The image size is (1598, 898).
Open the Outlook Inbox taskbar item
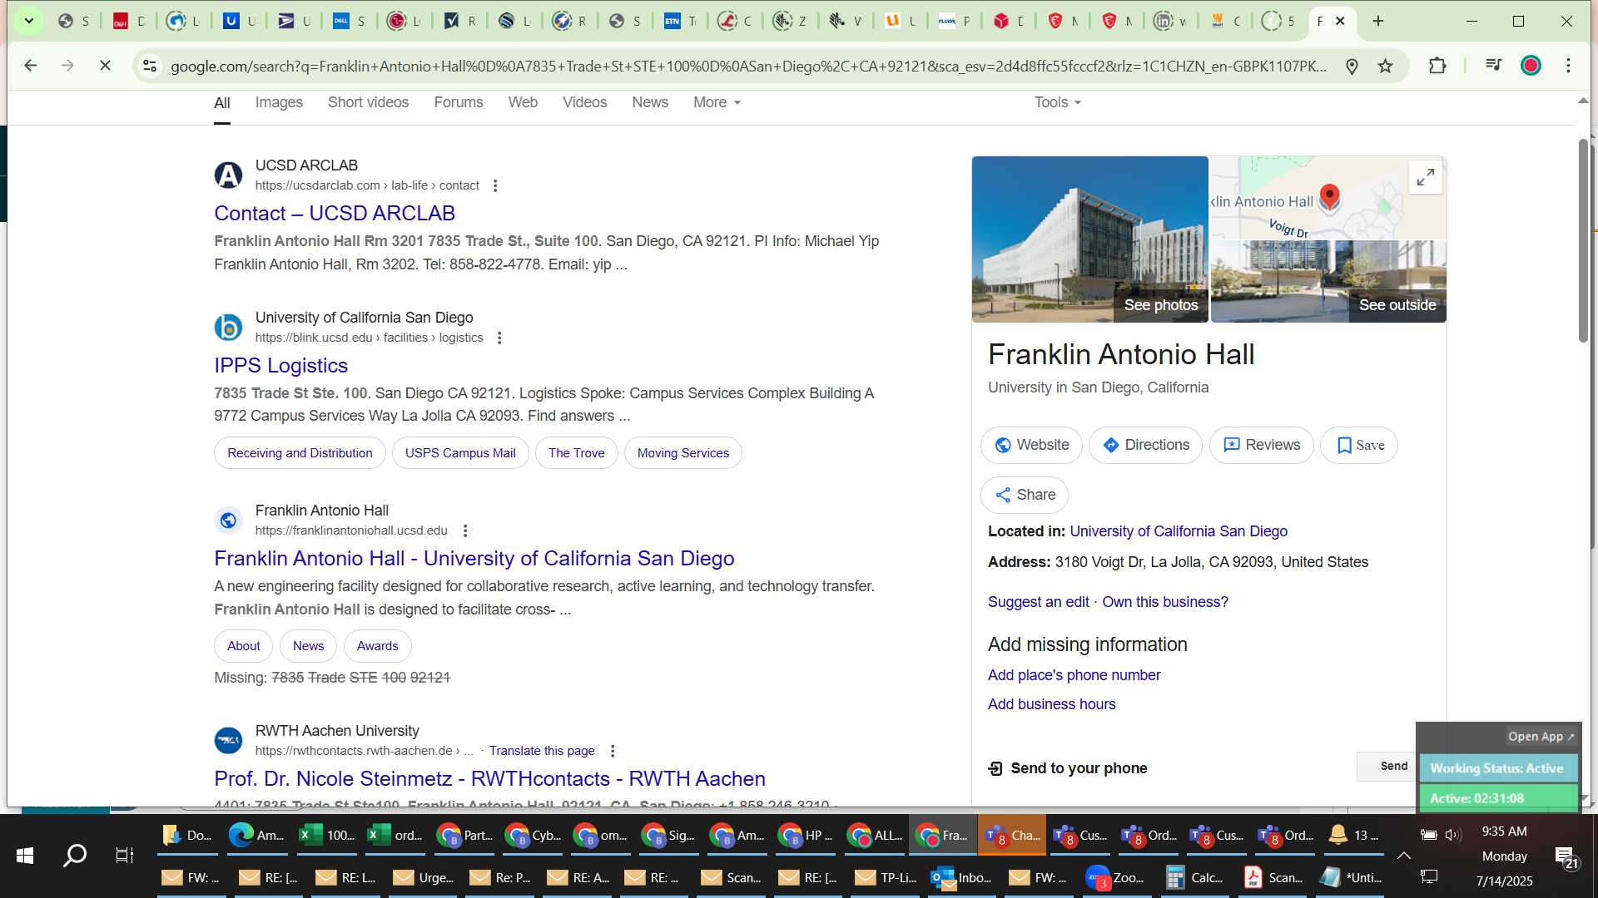tap(962, 877)
